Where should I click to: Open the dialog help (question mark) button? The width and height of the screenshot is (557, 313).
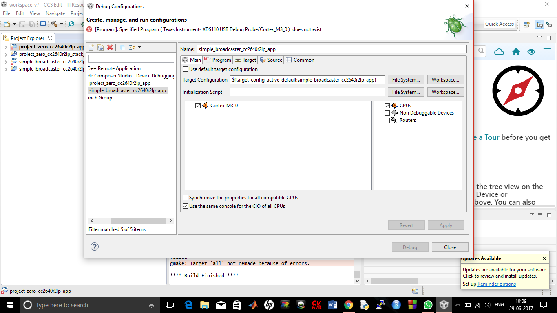coord(95,247)
